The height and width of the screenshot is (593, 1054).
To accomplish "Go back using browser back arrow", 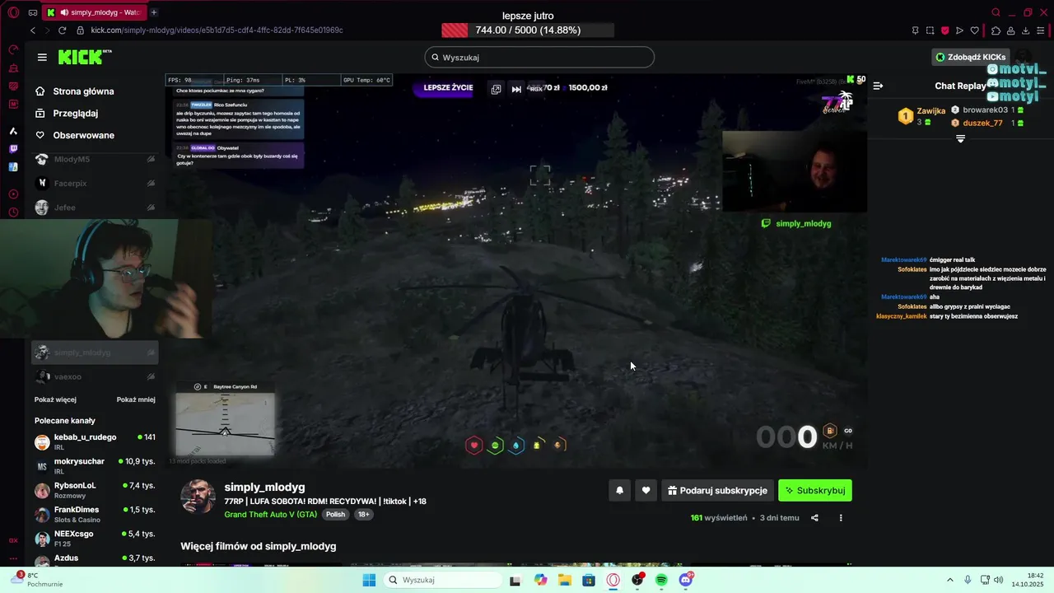I will pyautogui.click(x=33, y=30).
